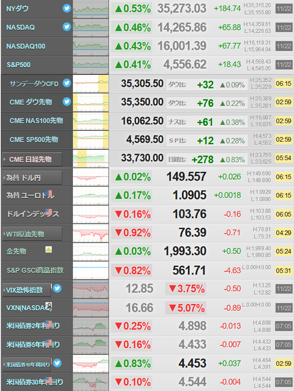
Task: Click the flag icon on 米国債券5年利回り
Action: tap(49, 343)
